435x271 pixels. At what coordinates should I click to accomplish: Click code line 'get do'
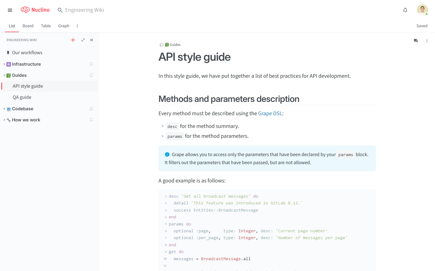[176, 252]
